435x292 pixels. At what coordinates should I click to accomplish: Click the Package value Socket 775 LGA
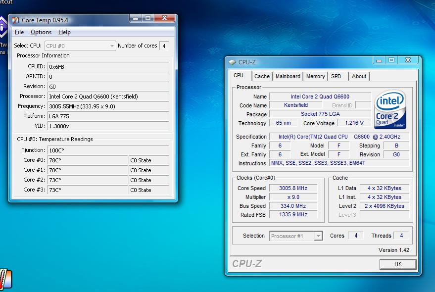[x=320, y=114]
